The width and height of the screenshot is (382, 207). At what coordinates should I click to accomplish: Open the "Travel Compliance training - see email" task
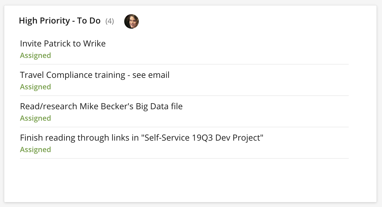[95, 75]
